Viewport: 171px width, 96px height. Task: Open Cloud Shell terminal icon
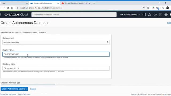coord(144,14)
